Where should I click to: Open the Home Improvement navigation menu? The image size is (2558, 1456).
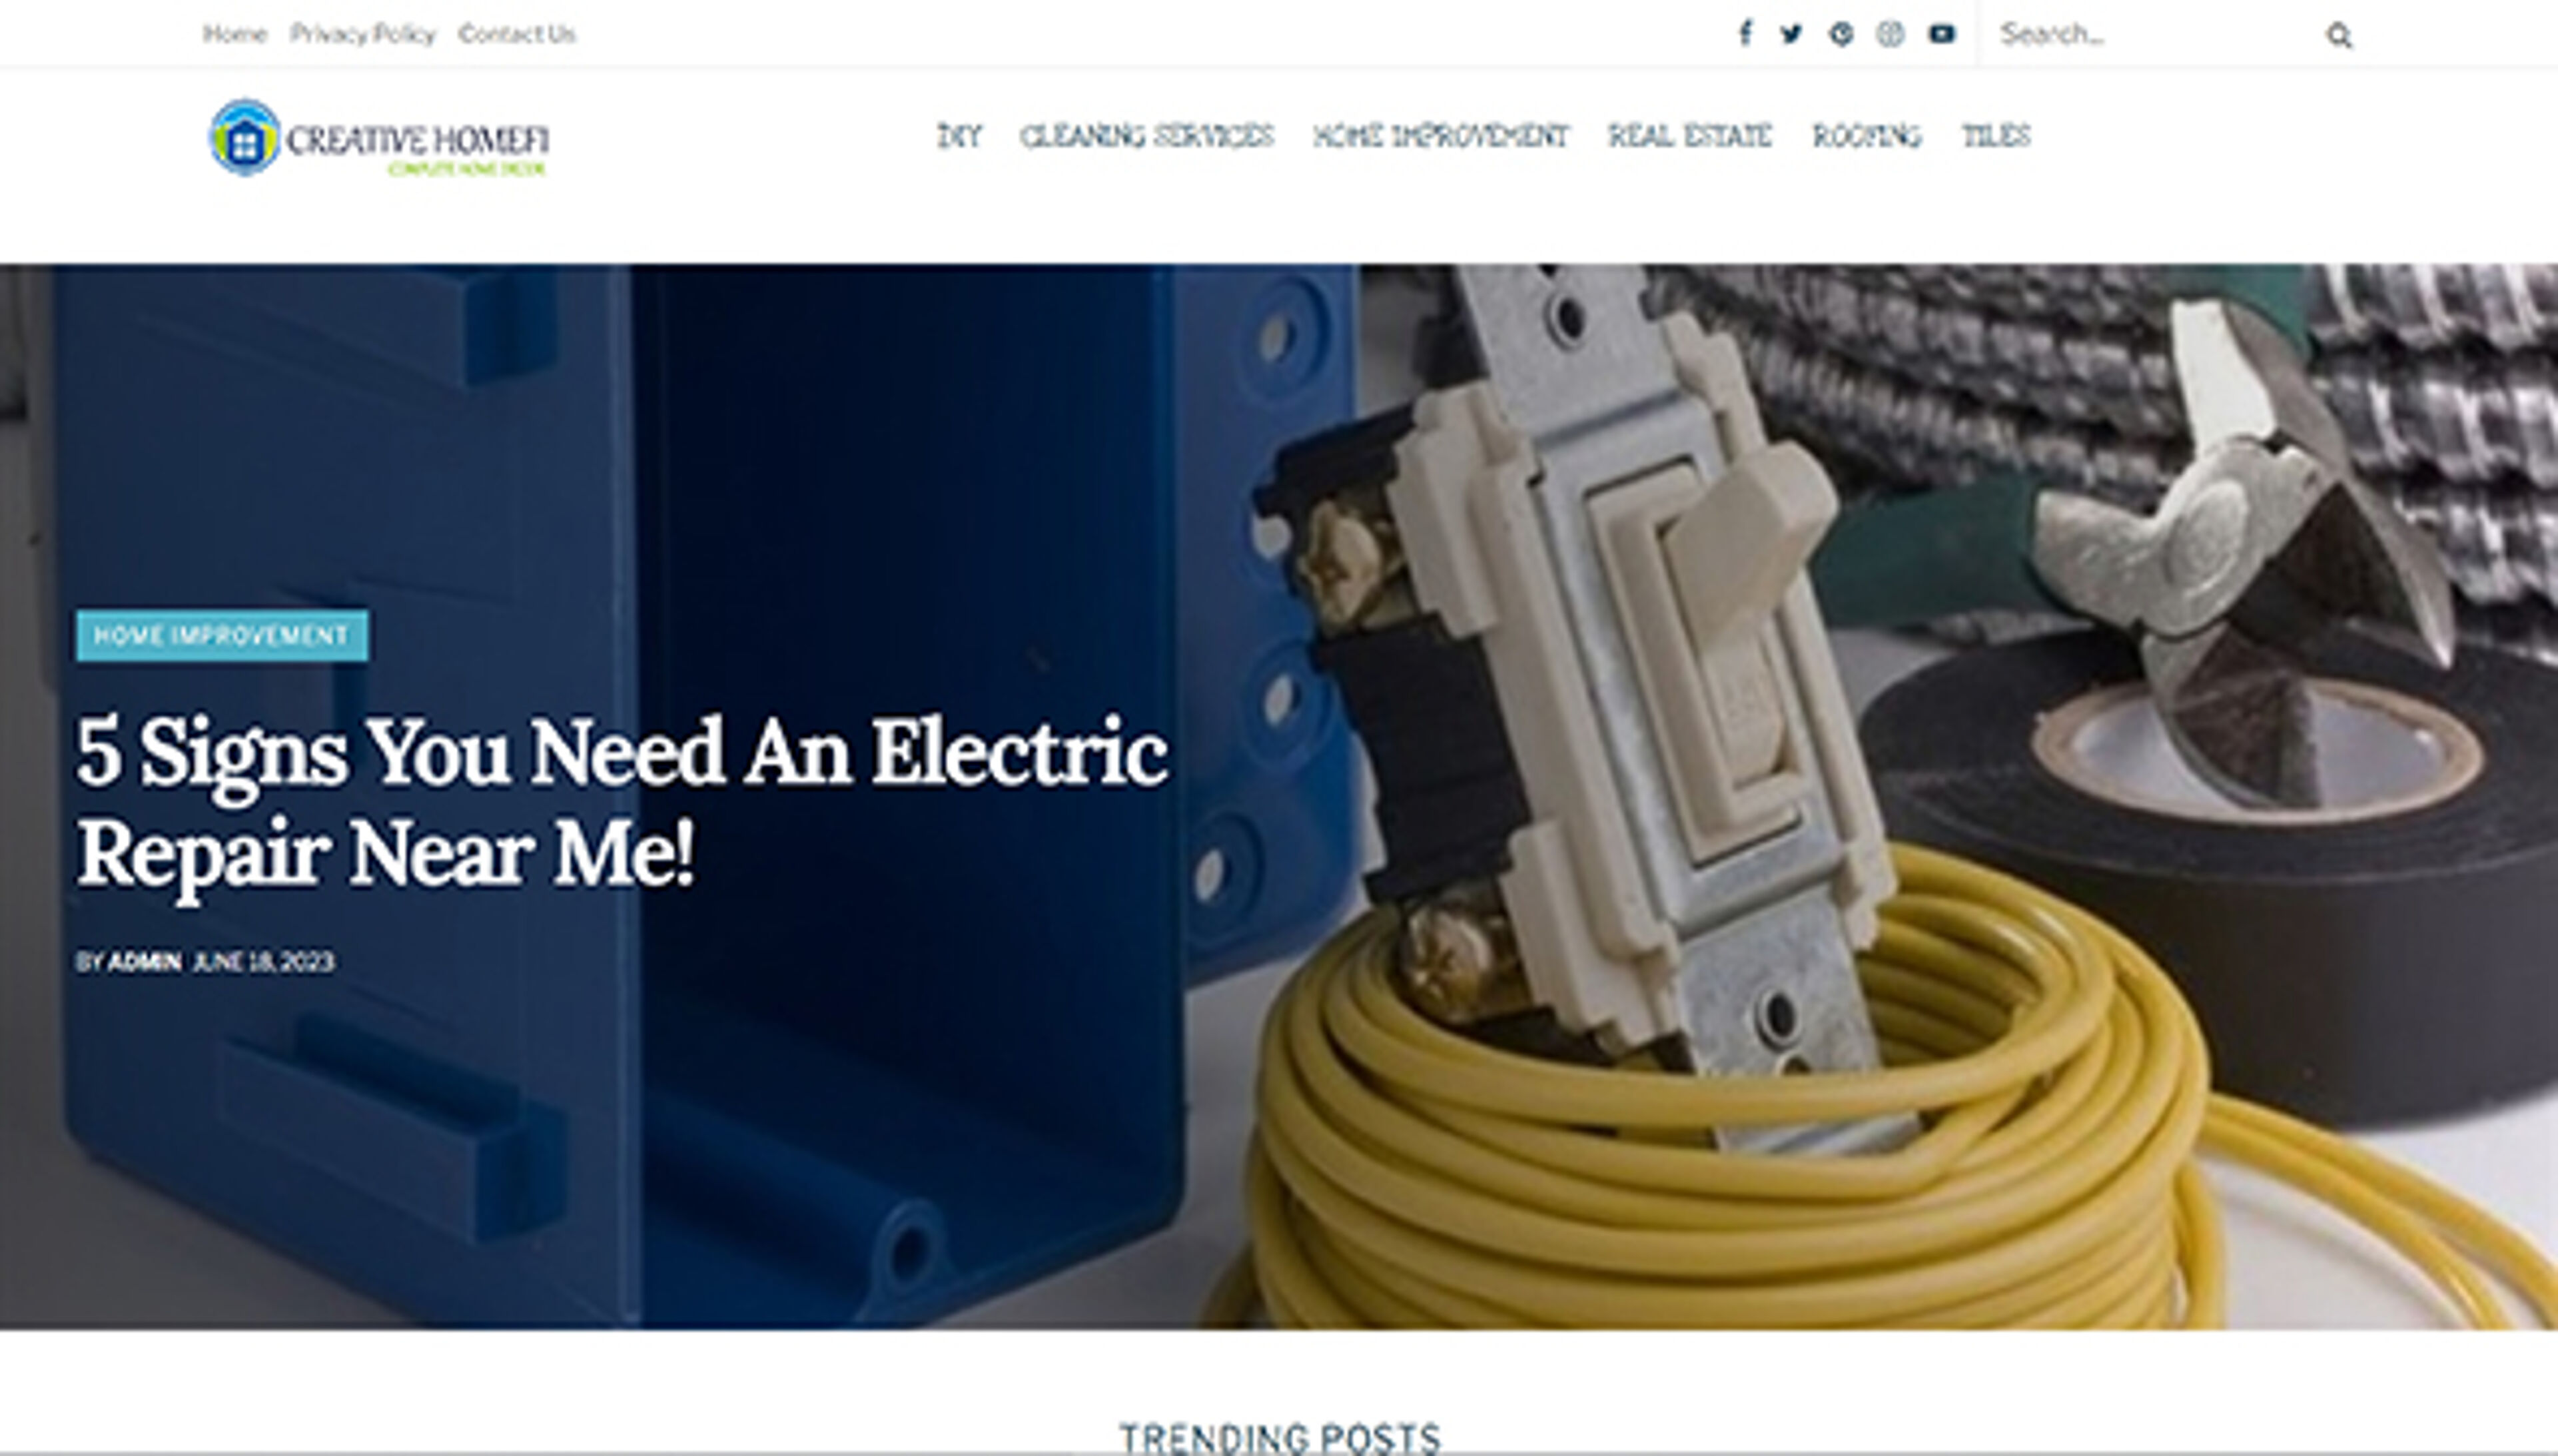(x=1440, y=136)
